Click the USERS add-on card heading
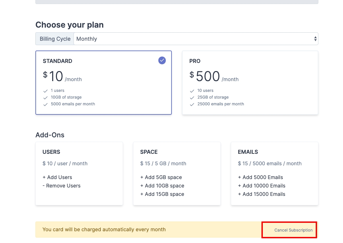343x243 pixels. coord(51,152)
